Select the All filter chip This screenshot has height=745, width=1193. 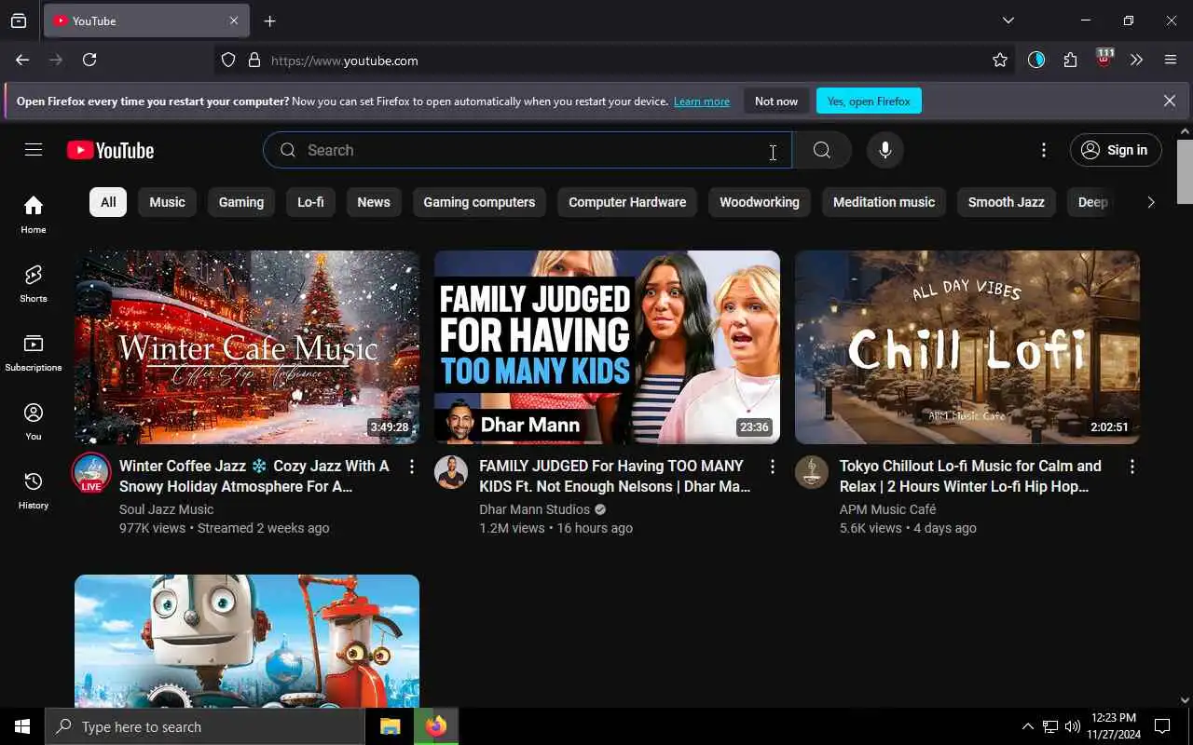[108, 202]
